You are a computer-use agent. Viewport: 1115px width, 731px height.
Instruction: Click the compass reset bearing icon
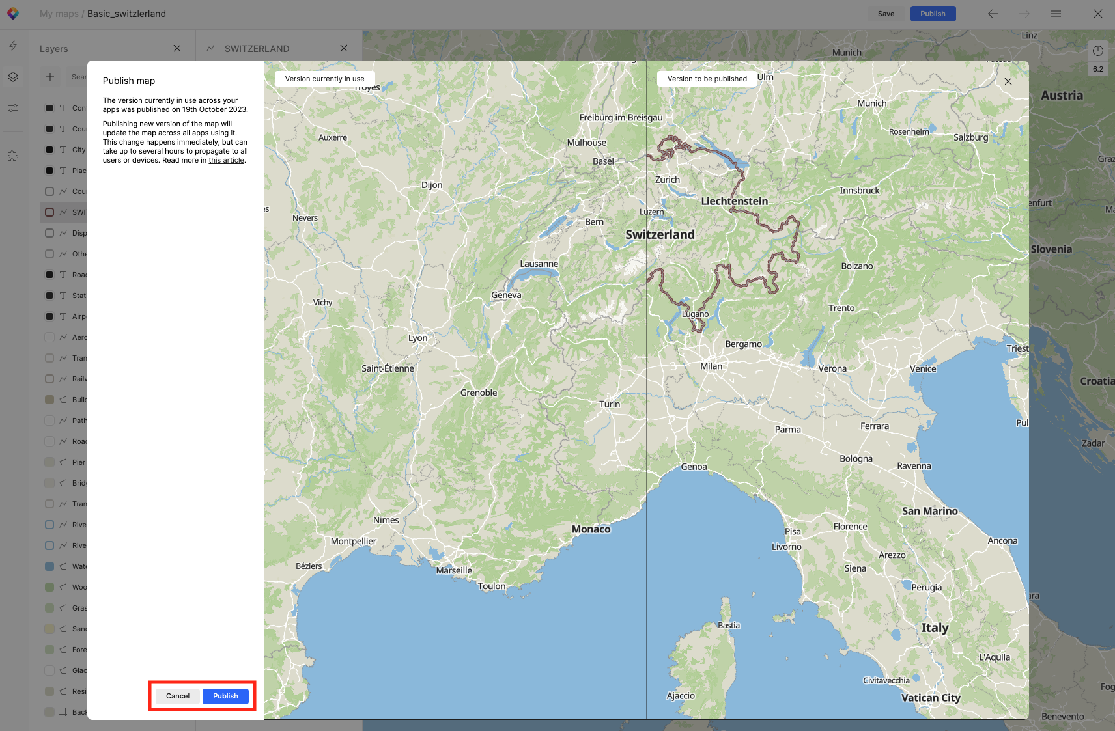click(1097, 51)
